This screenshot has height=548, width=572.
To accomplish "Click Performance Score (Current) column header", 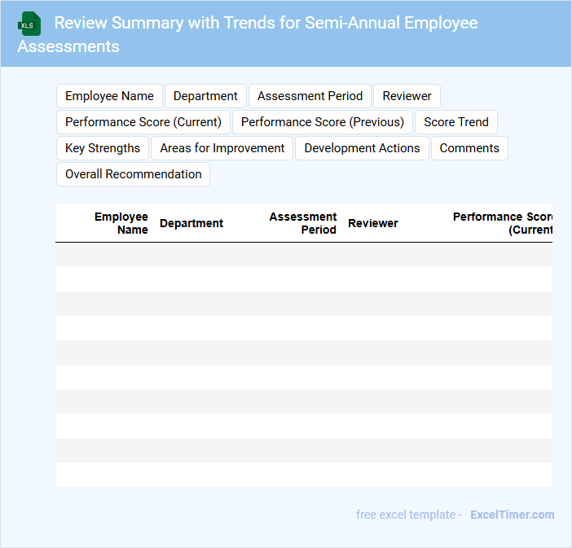I will 502,223.
